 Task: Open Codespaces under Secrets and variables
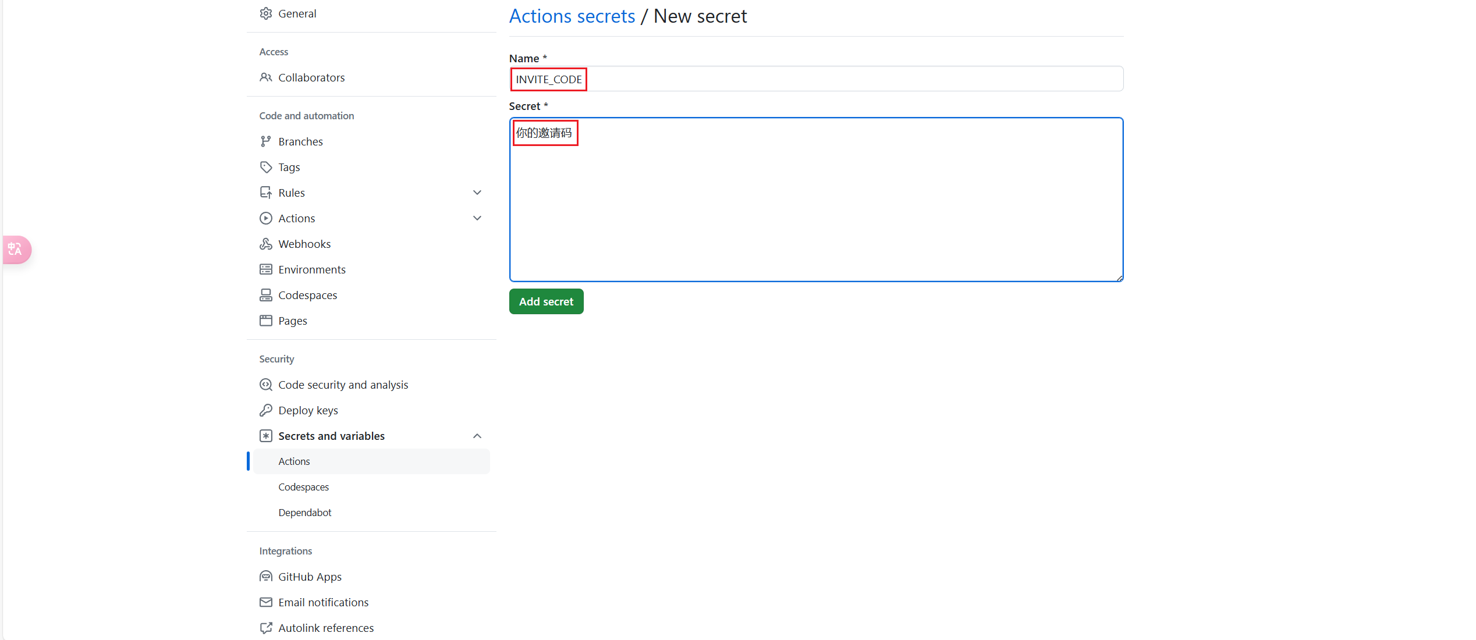click(x=303, y=487)
